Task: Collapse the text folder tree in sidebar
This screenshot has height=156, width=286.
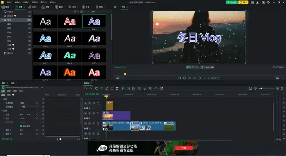Action: click(x=2, y=20)
